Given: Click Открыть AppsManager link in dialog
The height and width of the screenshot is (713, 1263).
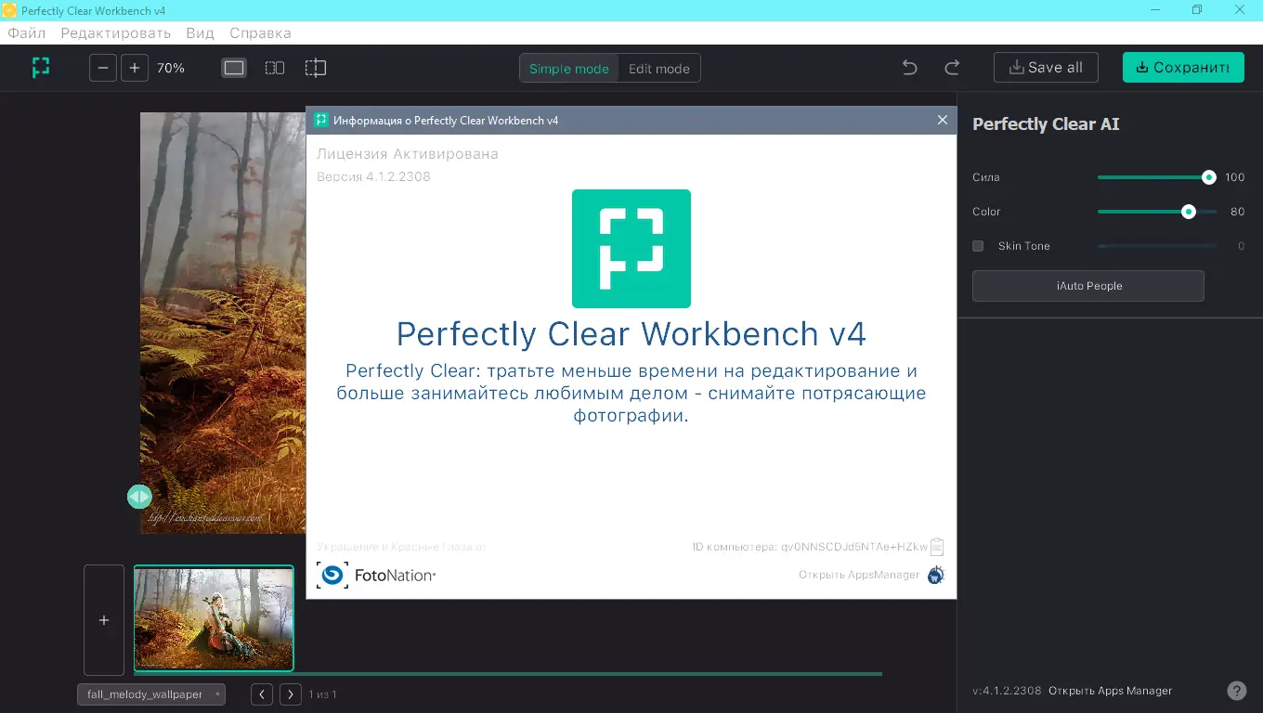Looking at the screenshot, I should 859,575.
